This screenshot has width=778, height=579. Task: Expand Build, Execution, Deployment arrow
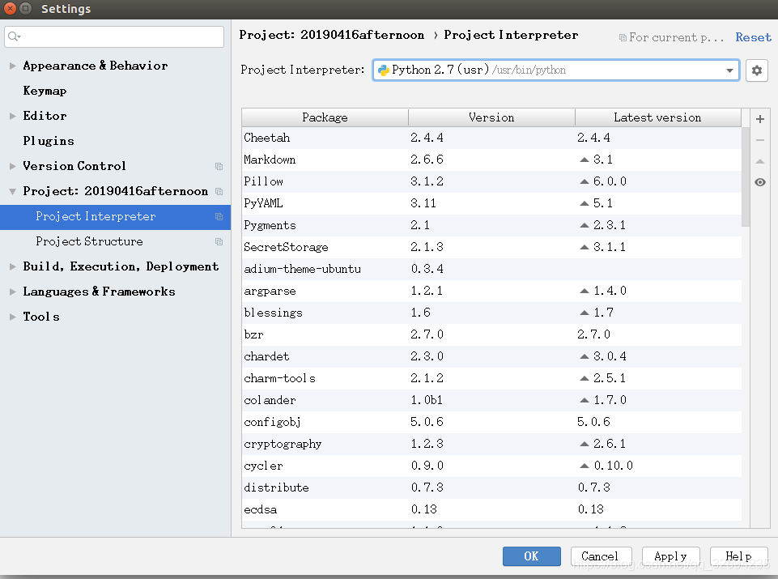[13, 266]
